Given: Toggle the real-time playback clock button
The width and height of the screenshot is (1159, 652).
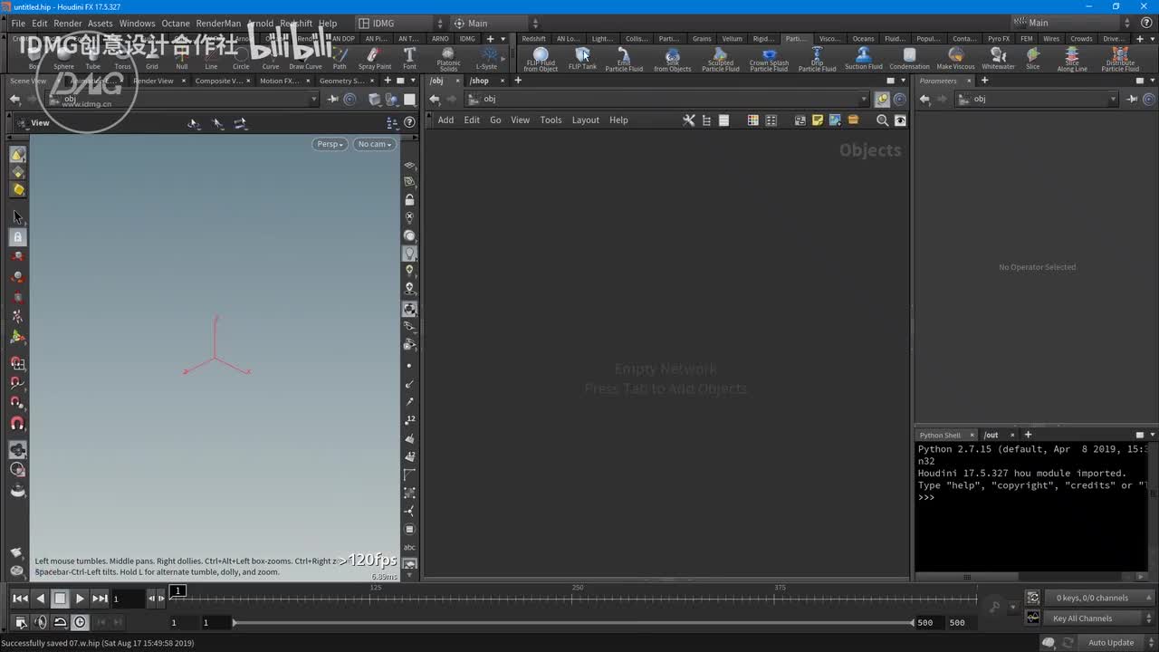Looking at the screenshot, I should click(x=80, y=622).
